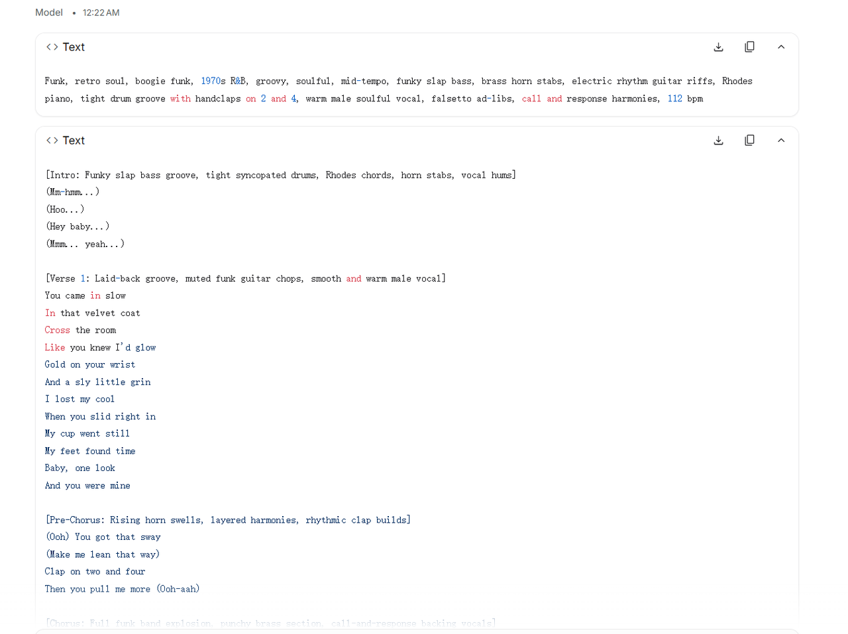848x634 pixels.
Task: Click the "Model" label beside 12:22 AM
Action: click(x=49, y=13)
